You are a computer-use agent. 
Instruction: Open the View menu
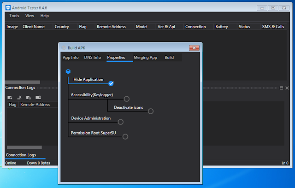click(29, 16)
